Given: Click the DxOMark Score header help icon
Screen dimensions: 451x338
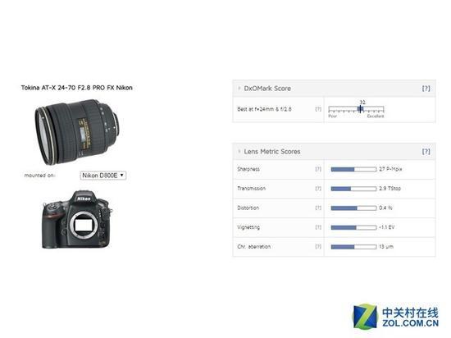Looking at the screenshot, I should tap(426, 89).
